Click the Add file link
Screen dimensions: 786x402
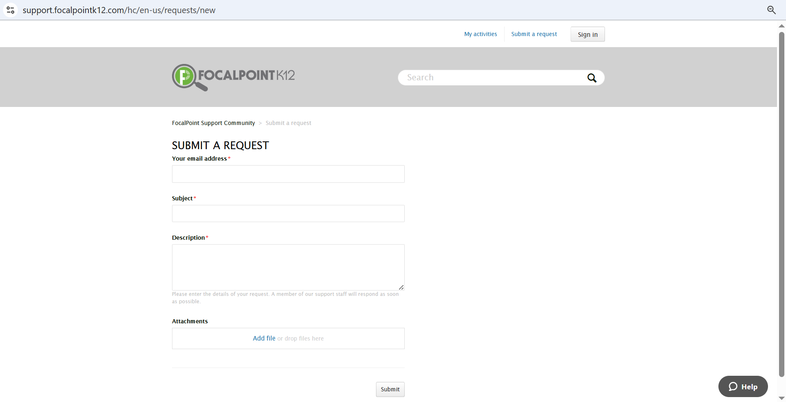pyautogui.click(x=264, y=338)
